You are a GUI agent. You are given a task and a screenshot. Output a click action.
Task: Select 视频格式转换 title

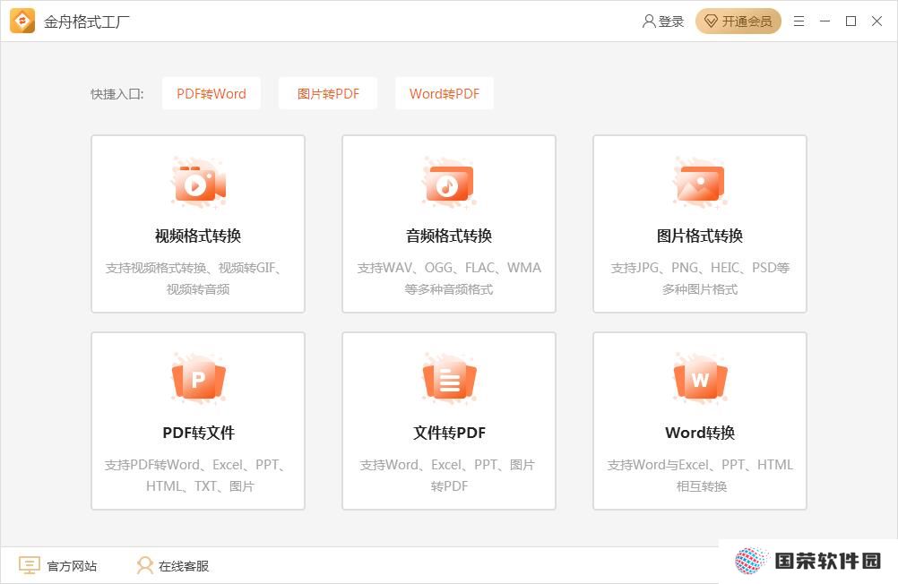tap(198, 236)
